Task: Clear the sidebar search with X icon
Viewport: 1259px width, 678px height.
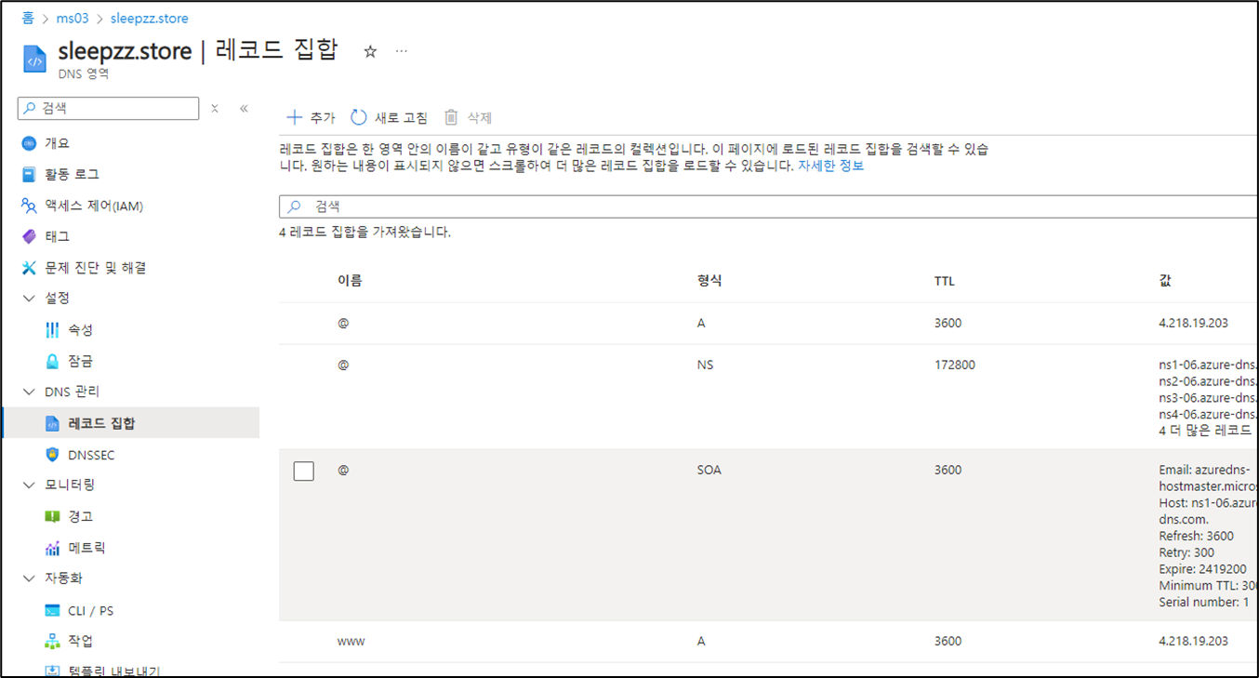Action: point(215,108)
